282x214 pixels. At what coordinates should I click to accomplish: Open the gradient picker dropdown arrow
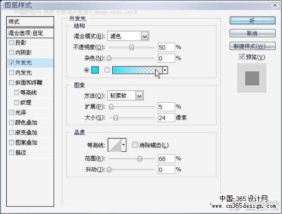(x=165, y=70)
